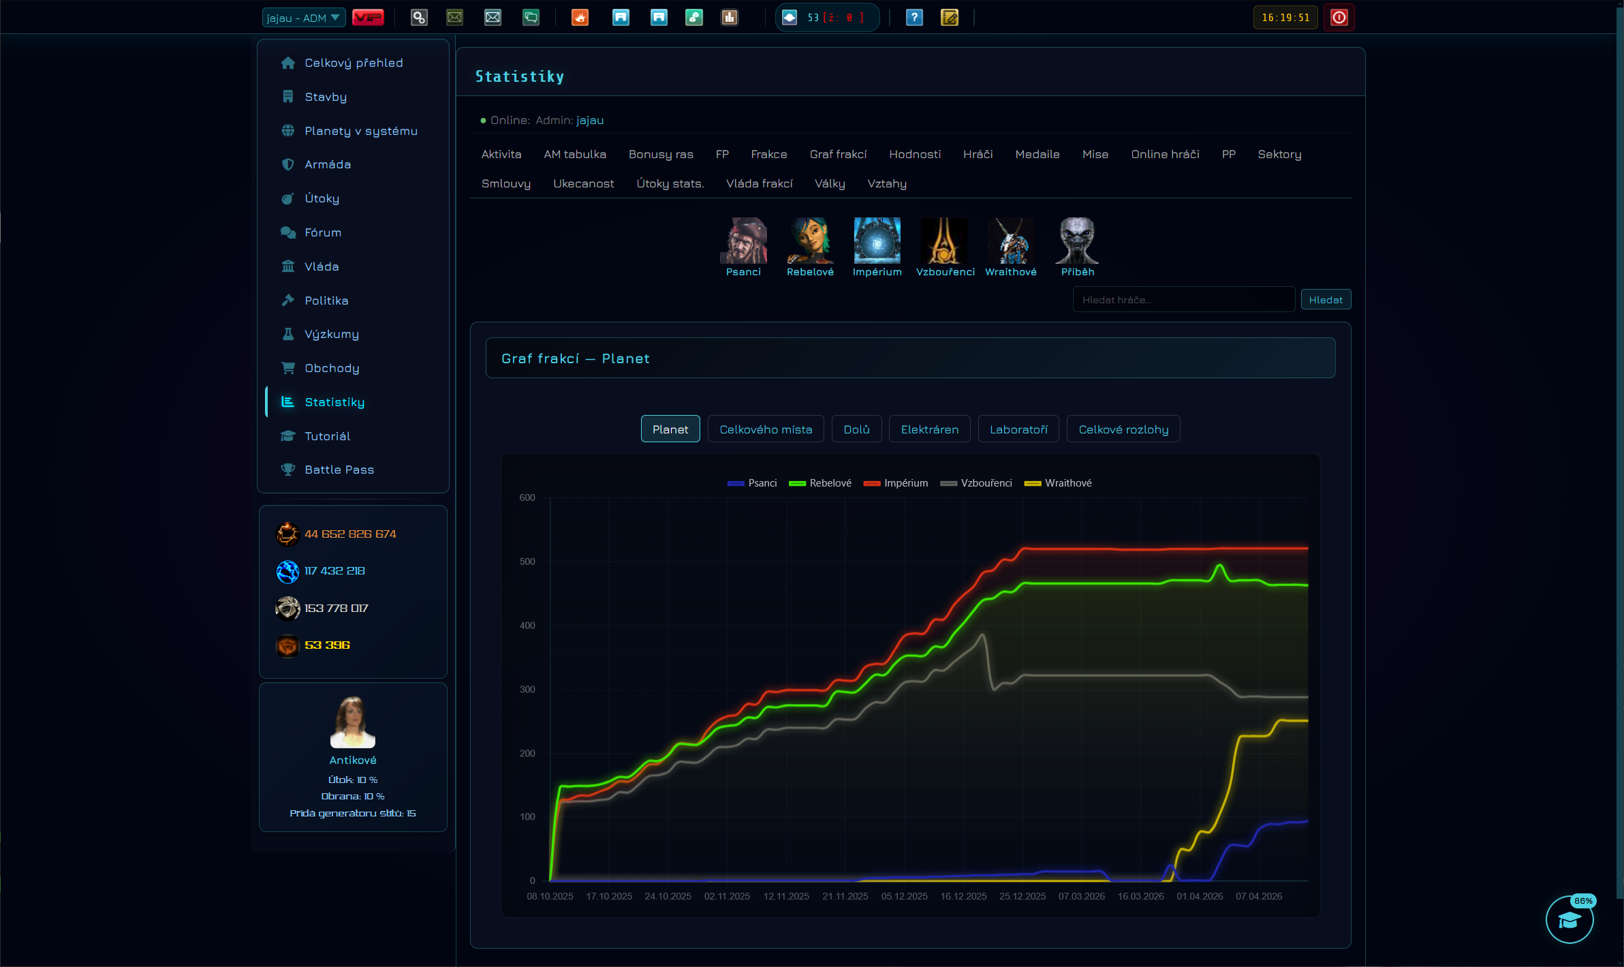Toggle Impérium series in chart legend
Image resolution: width=1624 pixels, height=967 pixels.
point(895,483)
